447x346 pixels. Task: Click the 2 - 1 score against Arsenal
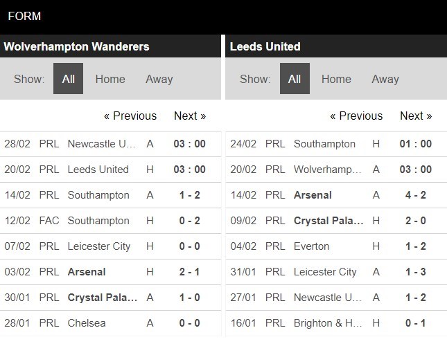click(x=190, y=272)
